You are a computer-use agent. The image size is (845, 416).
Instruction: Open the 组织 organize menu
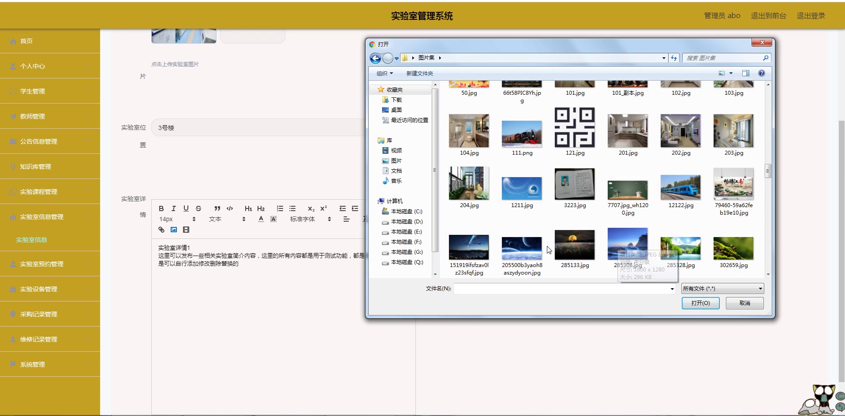pyautogui.click(x=385, y=74)
